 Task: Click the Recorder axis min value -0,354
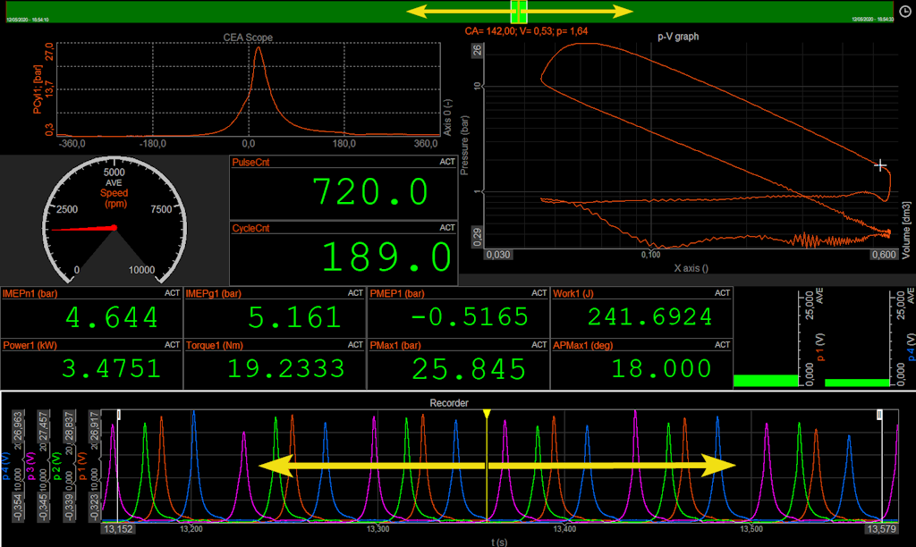[18, 507]
